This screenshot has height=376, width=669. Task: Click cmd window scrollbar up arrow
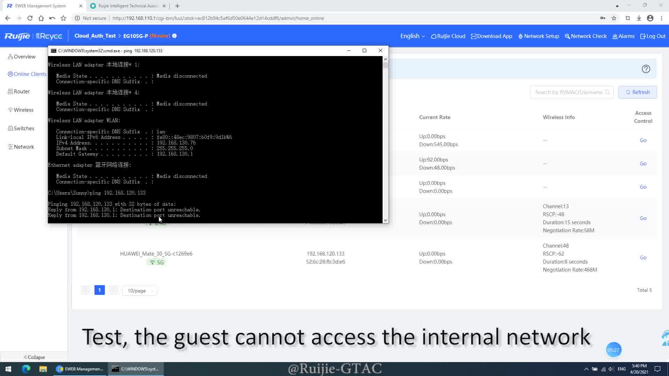pos(385,60)
